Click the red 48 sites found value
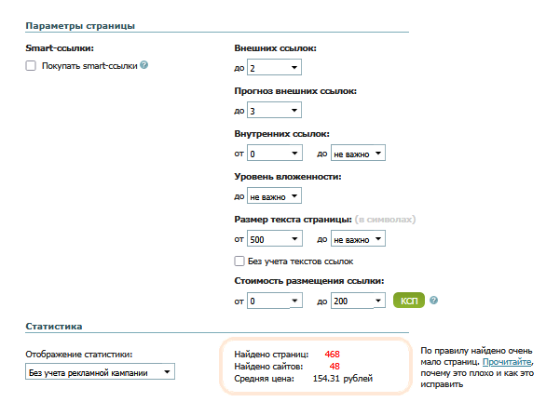The width and height of the screenshot is (560, 402). [x=335, y=366]
